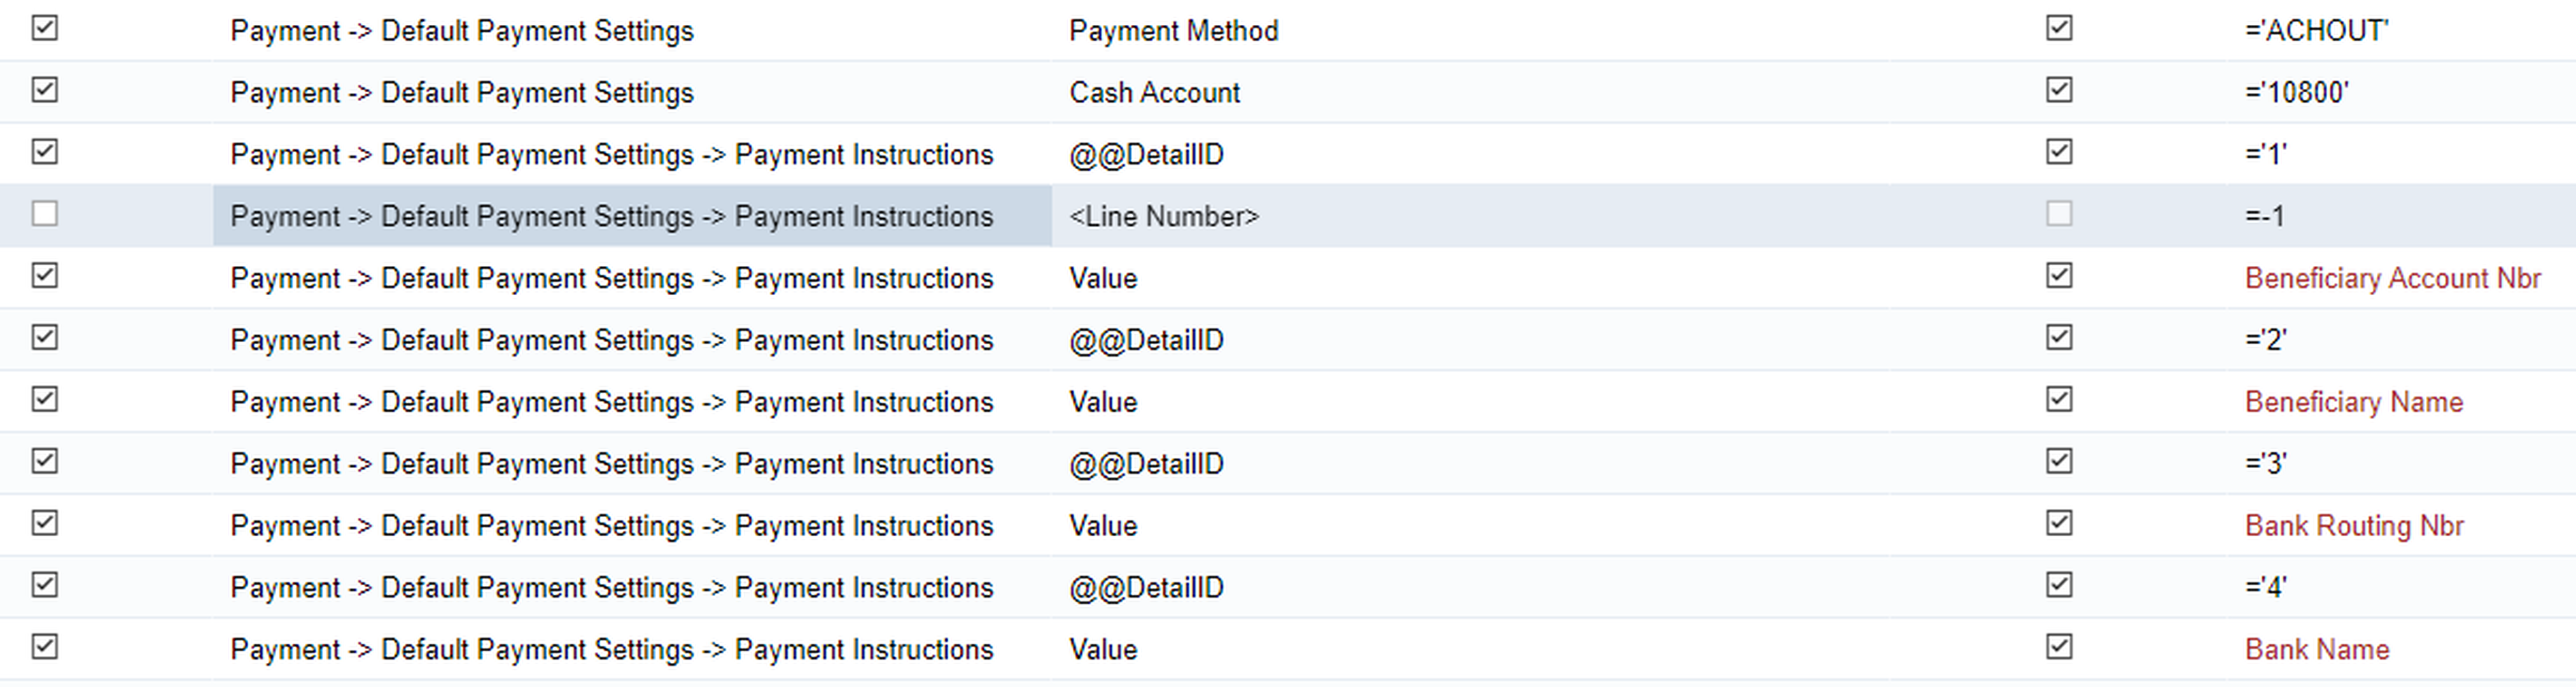
Task: Select the @@DetailID cell with value ='4'
Action: 1146,588
